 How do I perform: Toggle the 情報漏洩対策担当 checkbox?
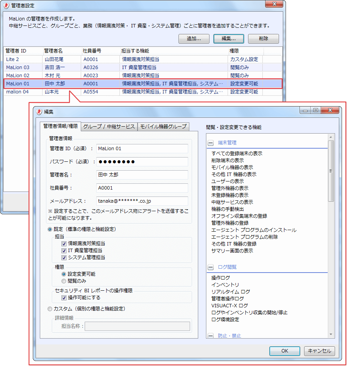[64, 244]
